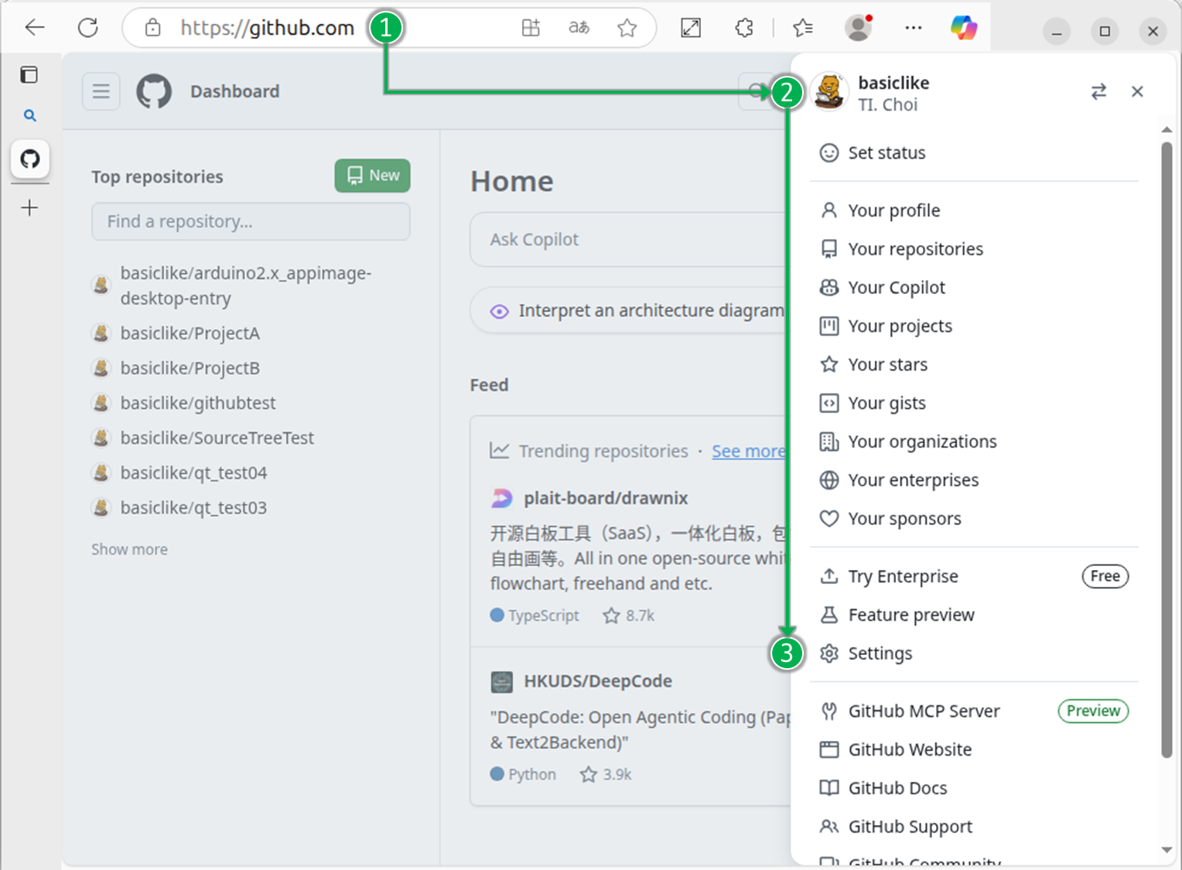Expand repositories list with Show more

pyautogui.click(x=129, y=549)
